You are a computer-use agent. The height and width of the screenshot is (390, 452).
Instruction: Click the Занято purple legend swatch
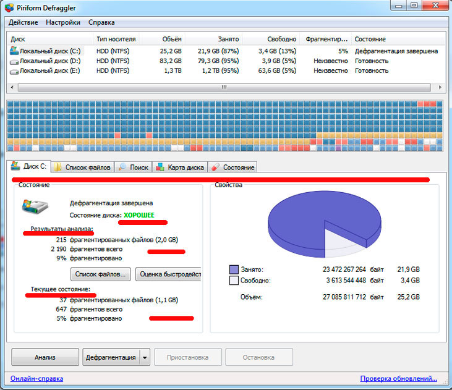click(x=234, y=269)
